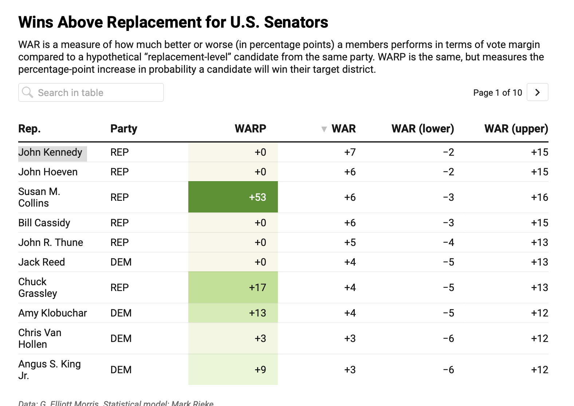Click Amy Klobuchar +13 WARP cell

point(233,313)
